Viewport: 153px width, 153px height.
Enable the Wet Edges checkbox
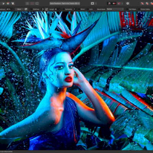[x=127, y=9]
